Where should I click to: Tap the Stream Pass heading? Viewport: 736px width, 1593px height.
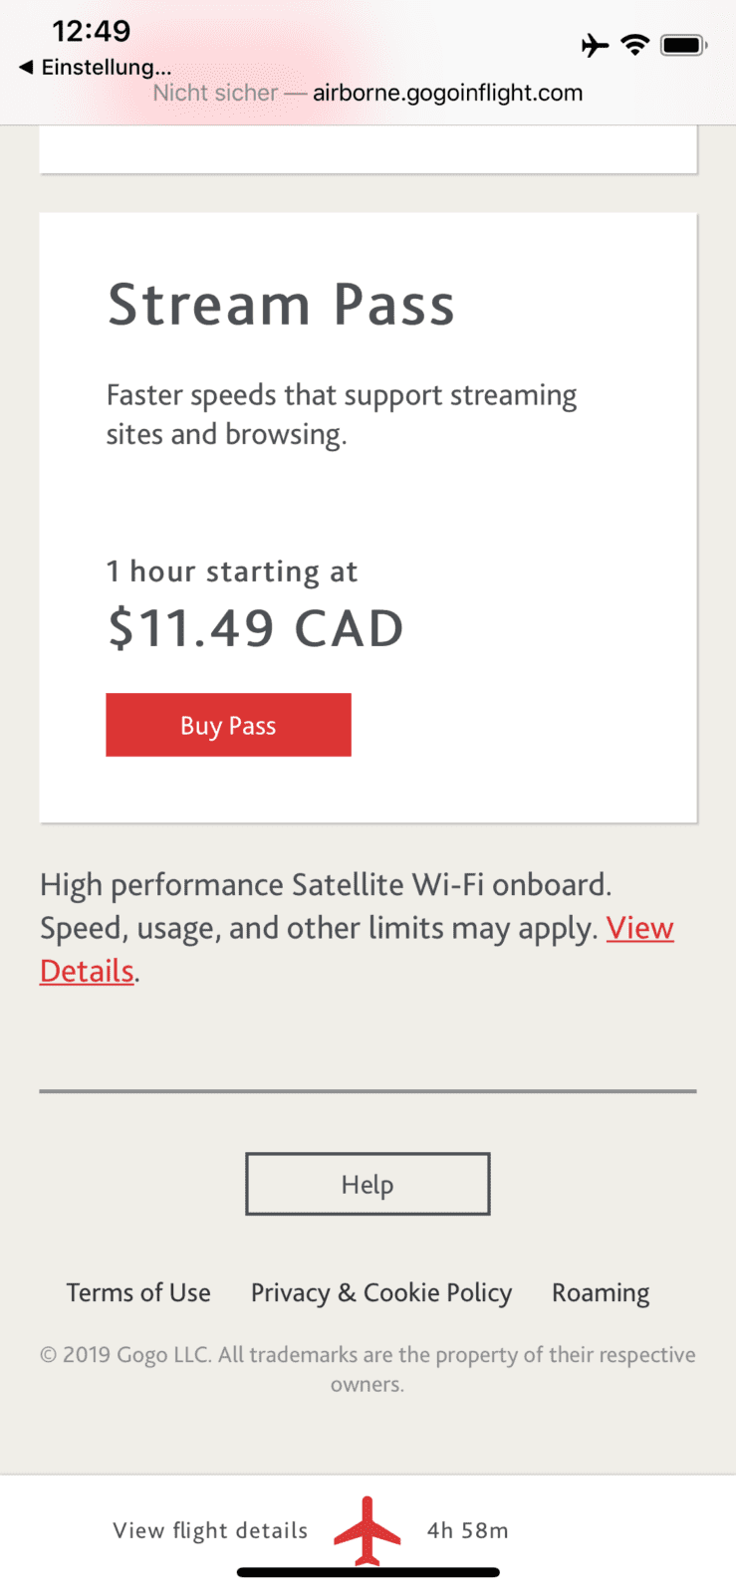(x=281, y=305)
